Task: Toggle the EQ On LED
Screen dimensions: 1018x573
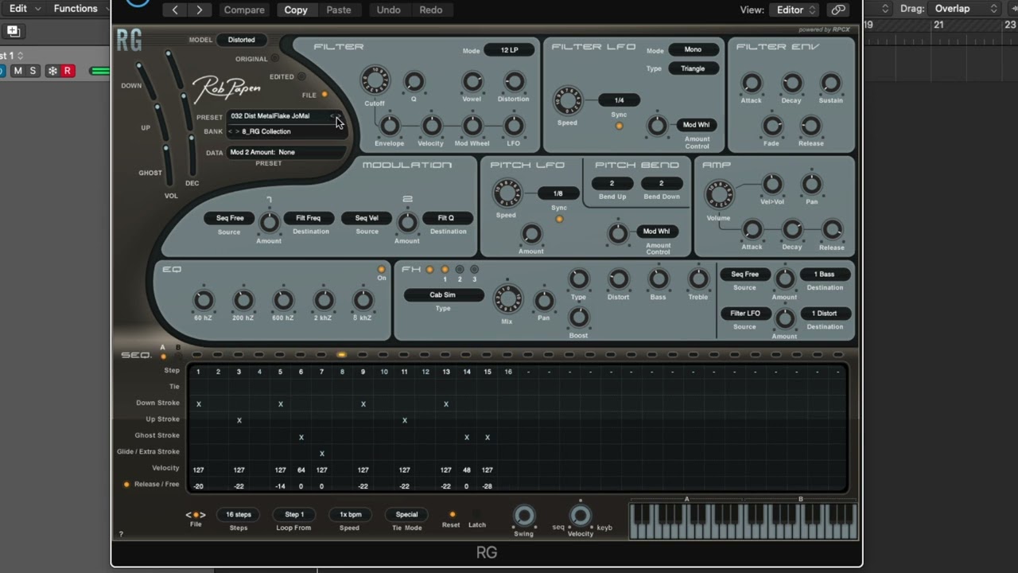Action: tap(382, 270)
